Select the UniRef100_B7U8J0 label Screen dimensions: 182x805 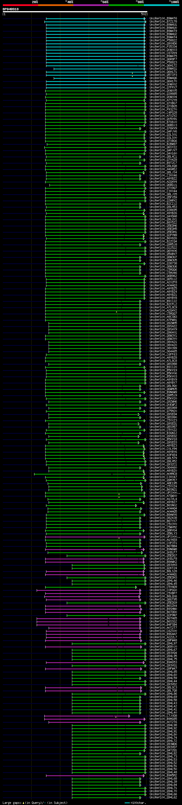click(163, 122)
